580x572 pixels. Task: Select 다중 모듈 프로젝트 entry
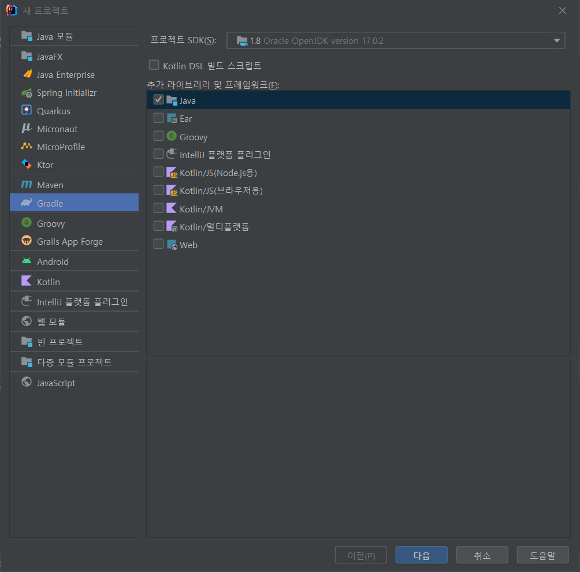(x=75, y=362)
